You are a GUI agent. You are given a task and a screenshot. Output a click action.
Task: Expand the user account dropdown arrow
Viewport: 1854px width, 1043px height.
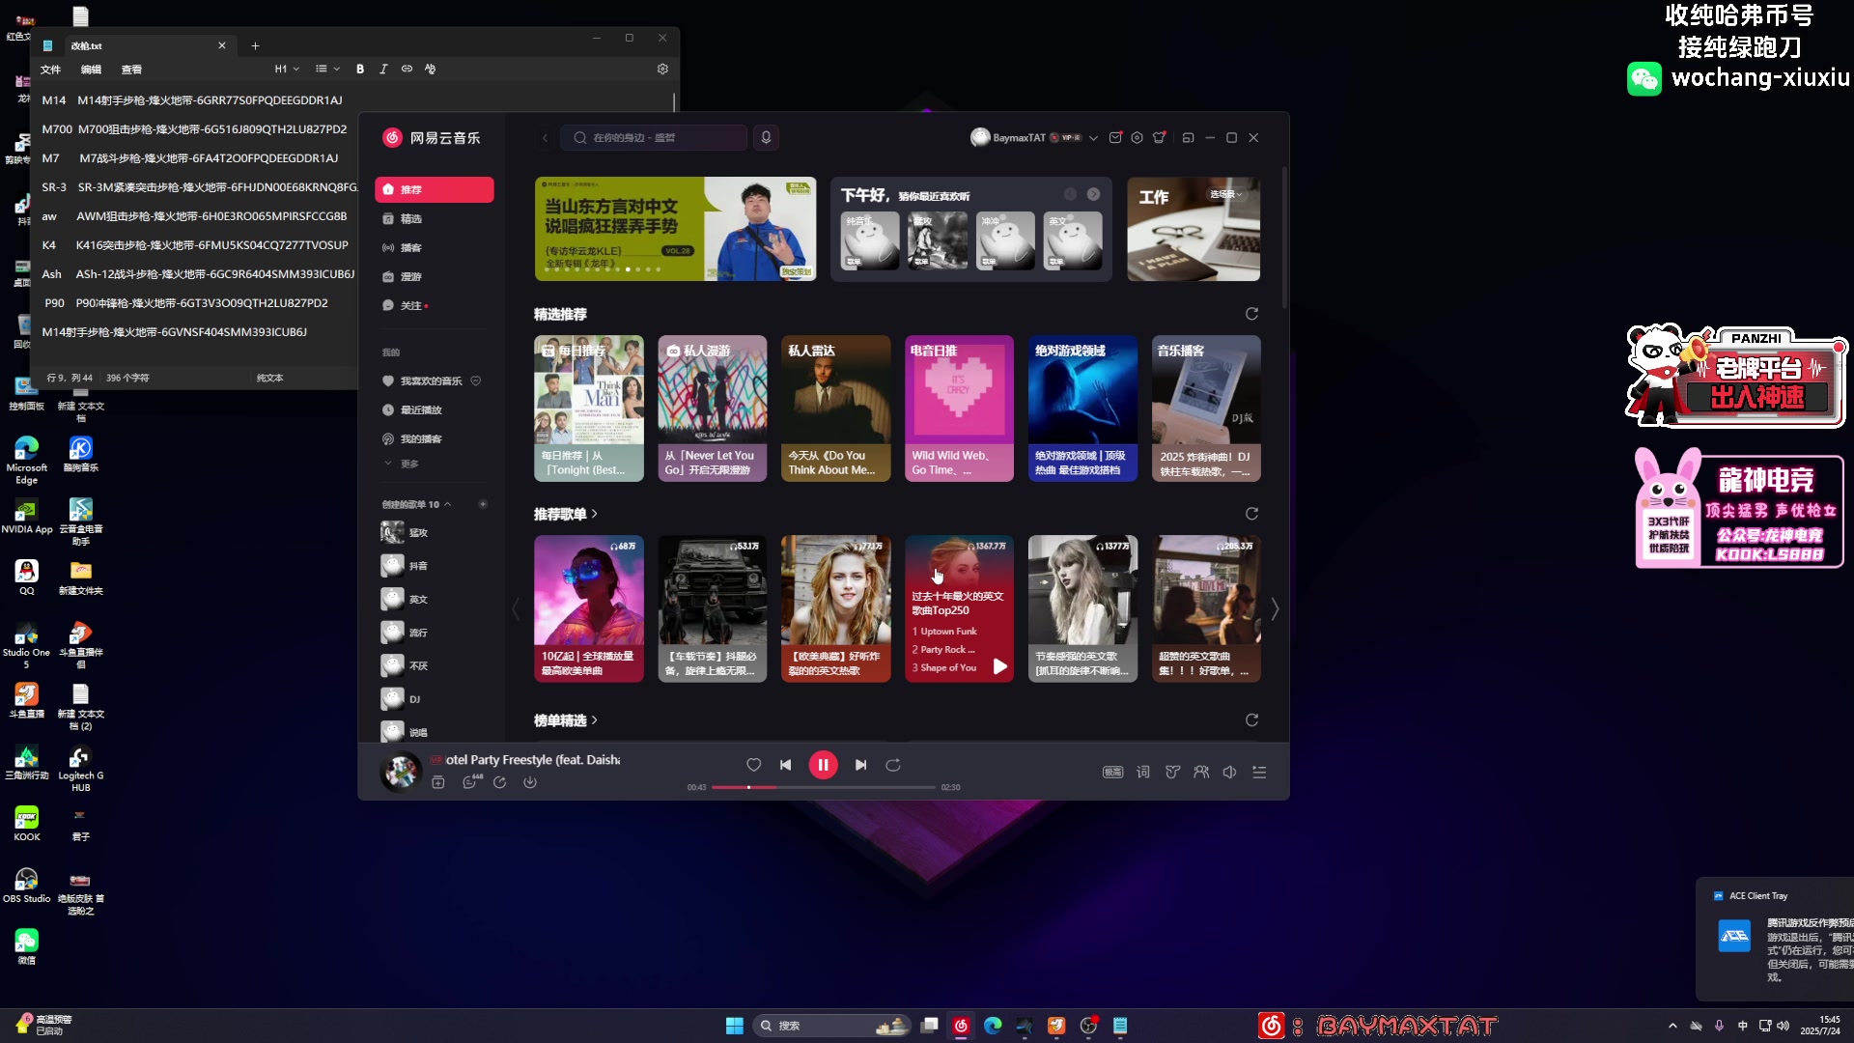[1093, 138]
